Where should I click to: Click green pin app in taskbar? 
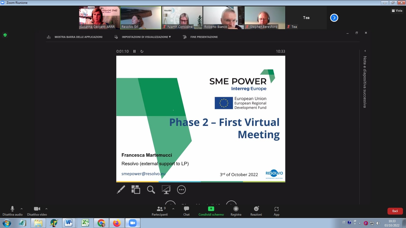54,223
